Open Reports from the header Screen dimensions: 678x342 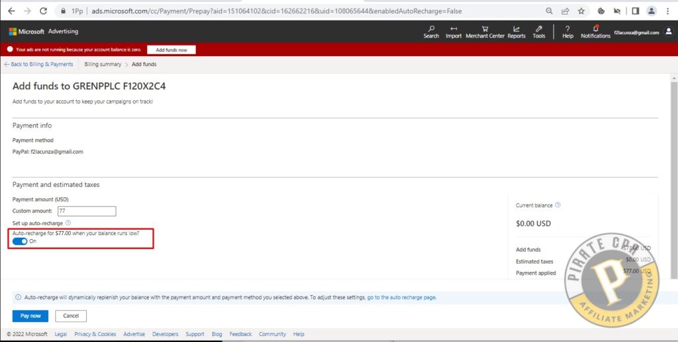point(516,32)
